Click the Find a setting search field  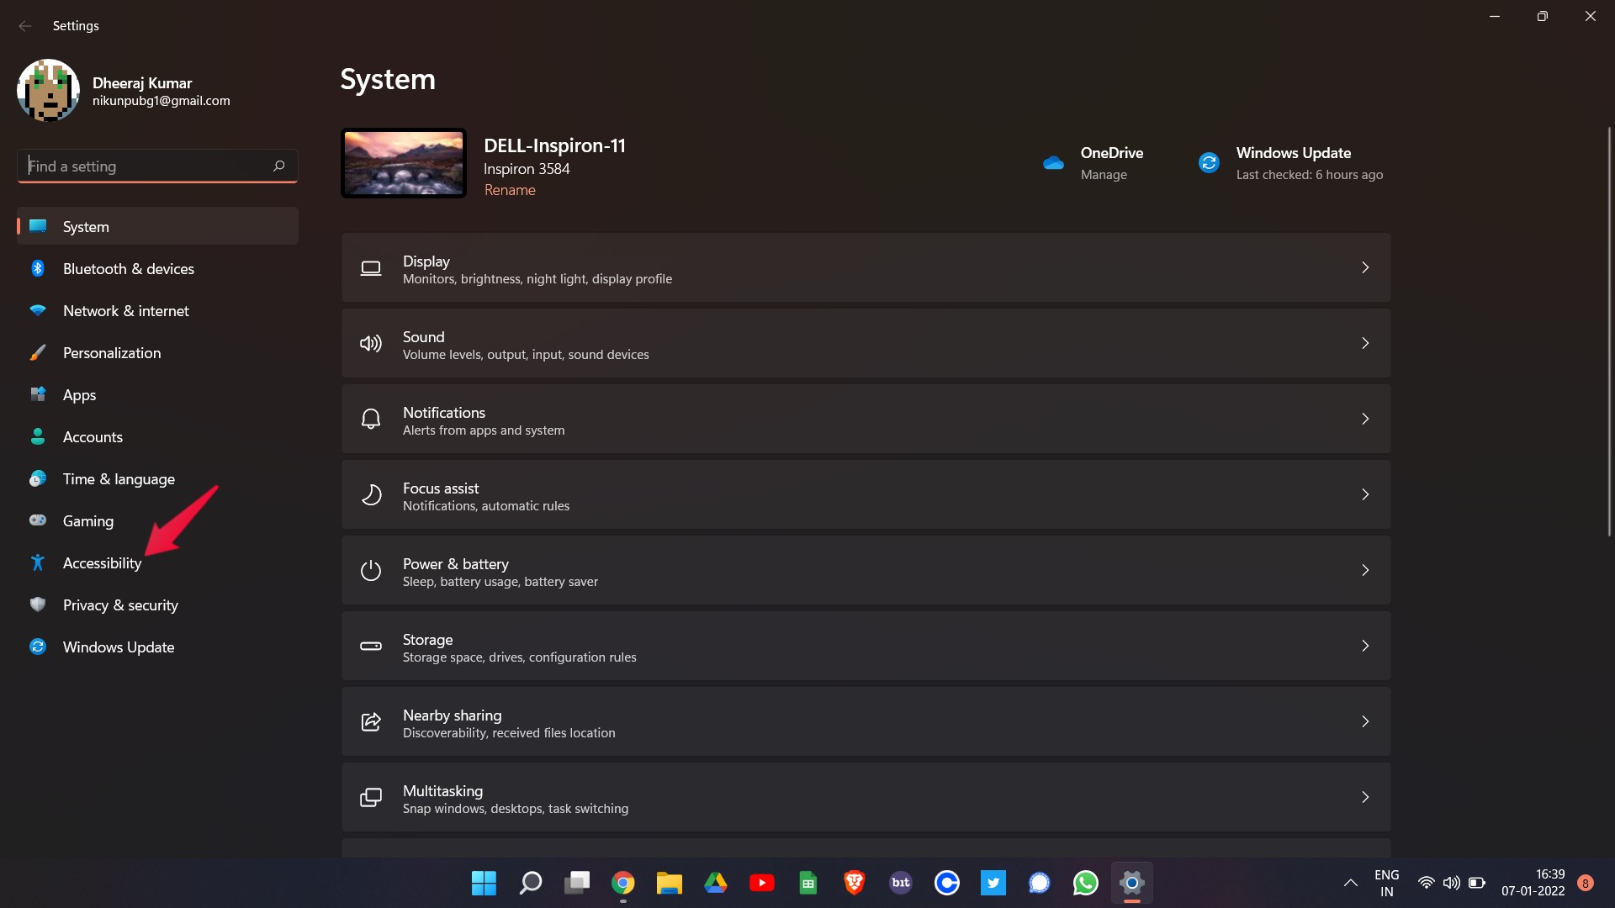147,166
